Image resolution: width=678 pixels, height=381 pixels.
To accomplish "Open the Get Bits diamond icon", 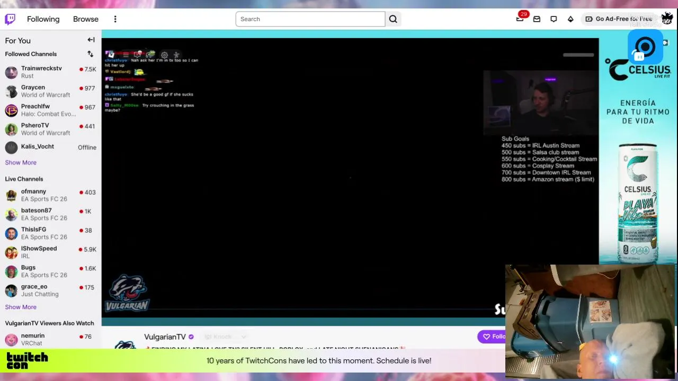I will 570,19.
